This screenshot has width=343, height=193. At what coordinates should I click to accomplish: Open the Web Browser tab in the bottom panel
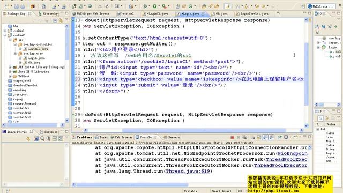[x=122, y=137]
